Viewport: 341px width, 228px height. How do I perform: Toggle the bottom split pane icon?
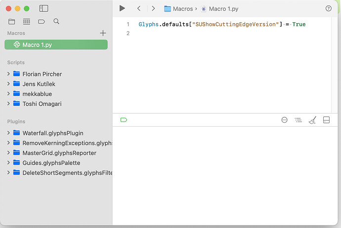pos(326,120)
